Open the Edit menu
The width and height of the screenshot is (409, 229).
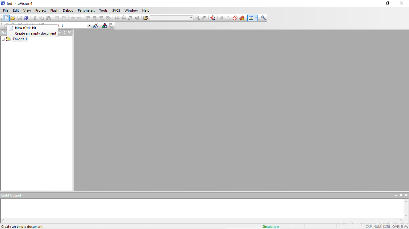click(16, 10)
